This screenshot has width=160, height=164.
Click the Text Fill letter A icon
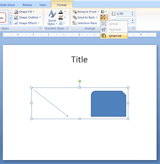(61, 12)
